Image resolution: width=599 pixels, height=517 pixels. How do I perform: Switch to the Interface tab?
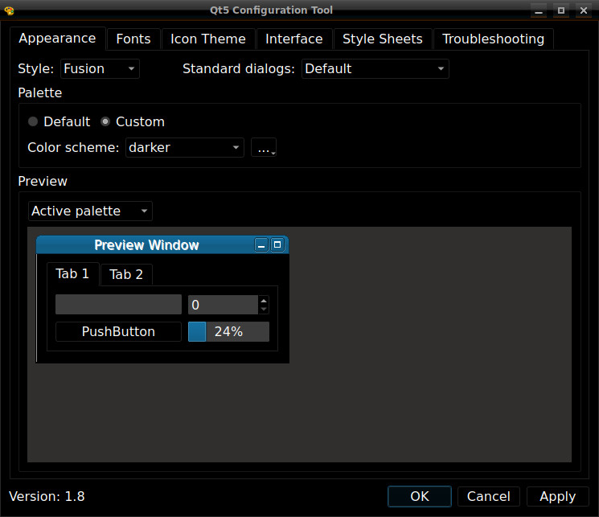294,39
